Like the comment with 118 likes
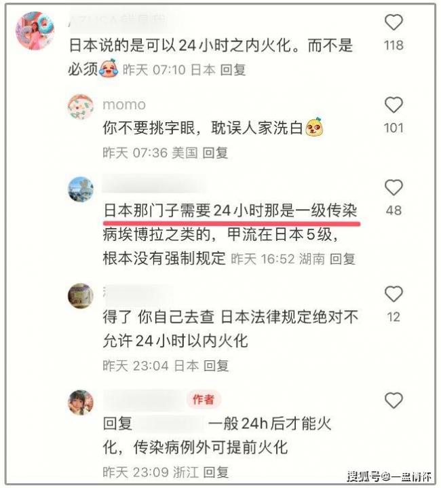This screenshot has width=441, height=488. [394, 22]
